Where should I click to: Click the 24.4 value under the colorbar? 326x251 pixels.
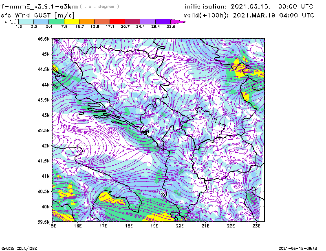(140, 26)
